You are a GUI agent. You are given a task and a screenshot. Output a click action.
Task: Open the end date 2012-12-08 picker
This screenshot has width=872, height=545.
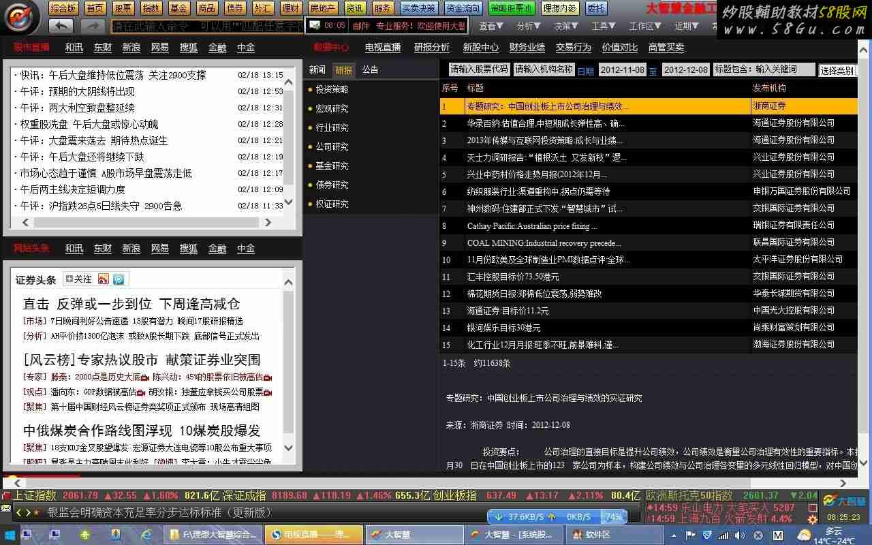(685, 69)
